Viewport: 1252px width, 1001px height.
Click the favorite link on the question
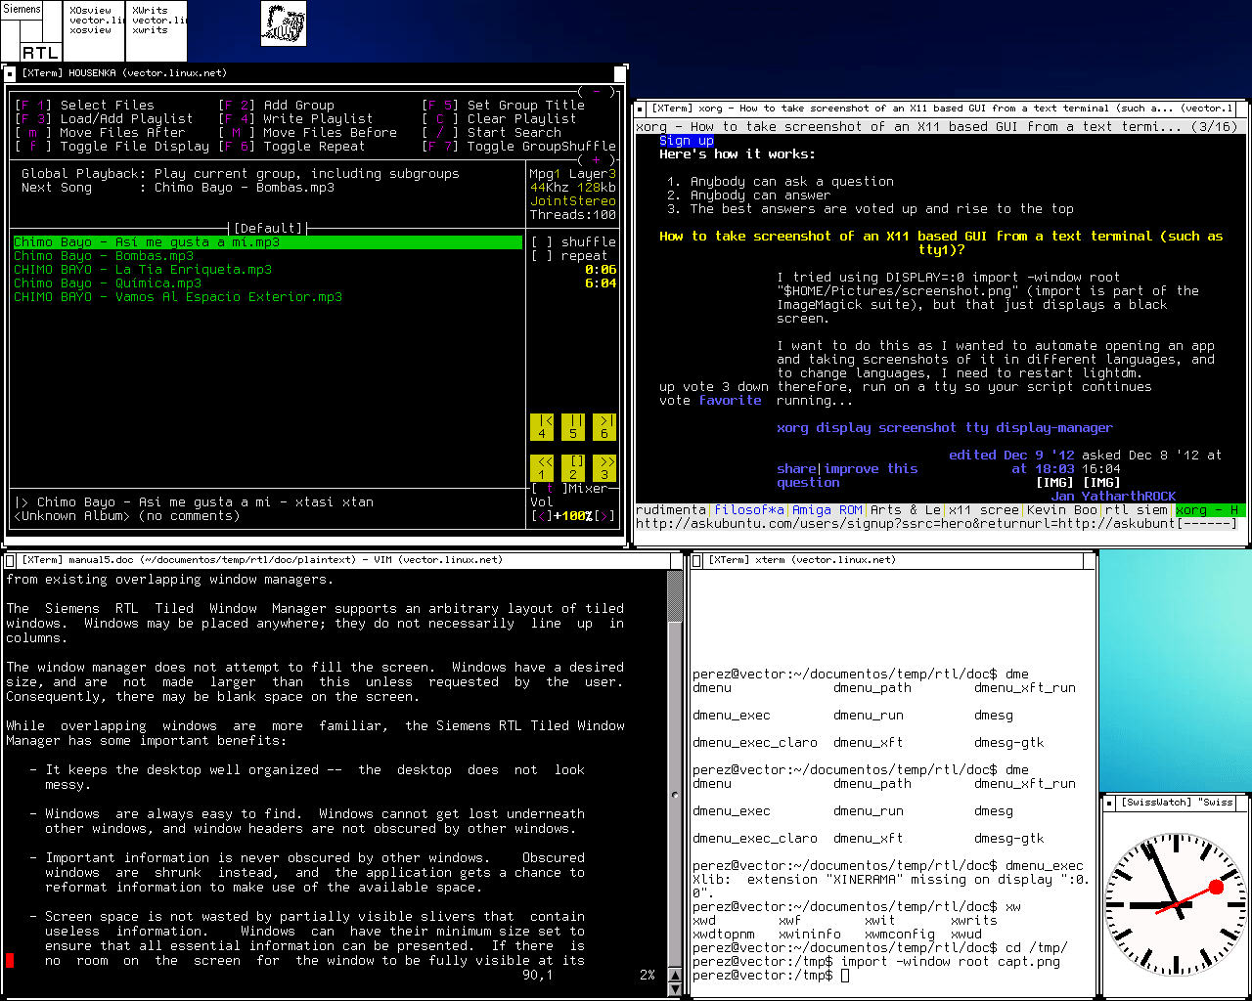tap(730, 400)
